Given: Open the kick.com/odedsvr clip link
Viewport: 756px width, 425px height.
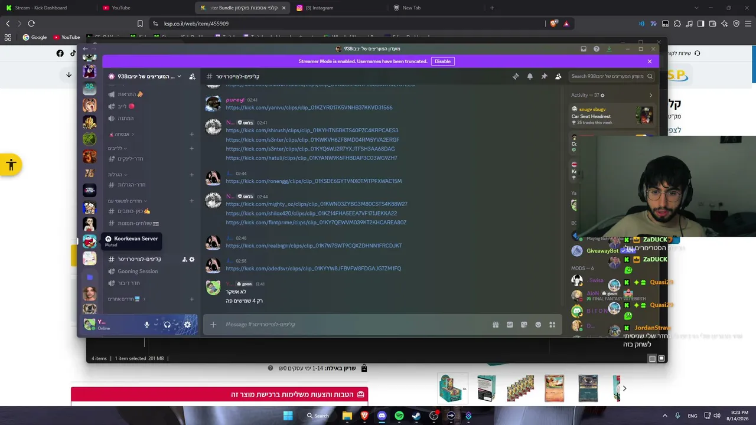Looking at the screenshot, I should pyautogui.click(x=313, y=269).
